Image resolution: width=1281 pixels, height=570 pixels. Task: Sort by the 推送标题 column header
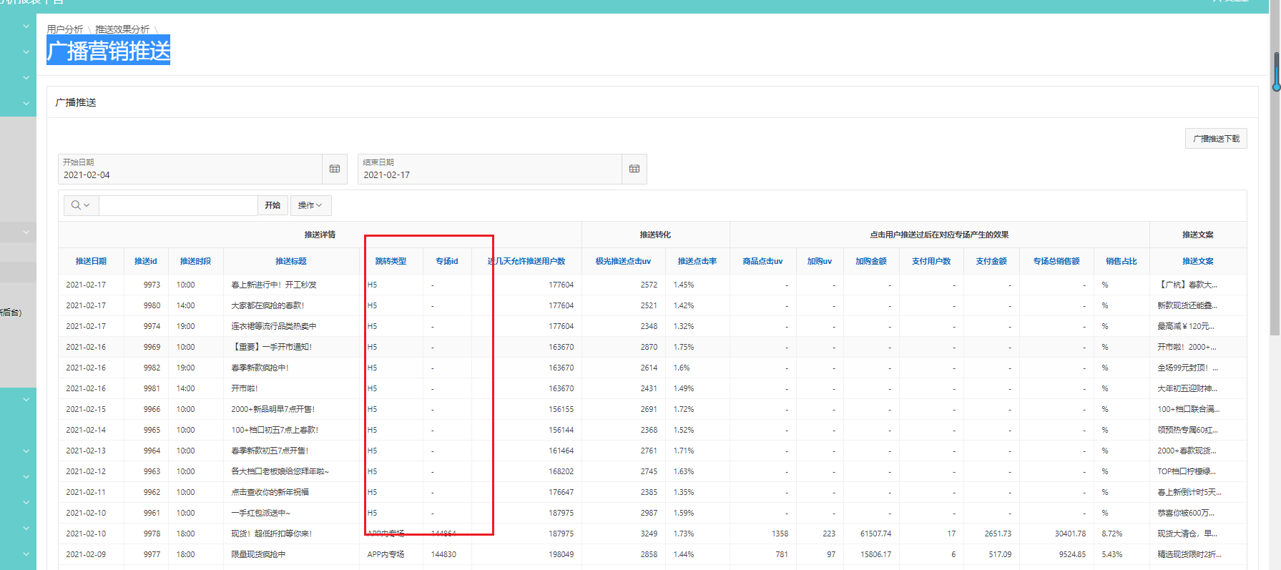(291, 261)
